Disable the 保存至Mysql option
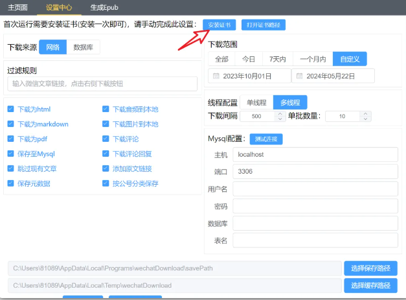Screen dimensions: 406x300 (x=11, y=154)
